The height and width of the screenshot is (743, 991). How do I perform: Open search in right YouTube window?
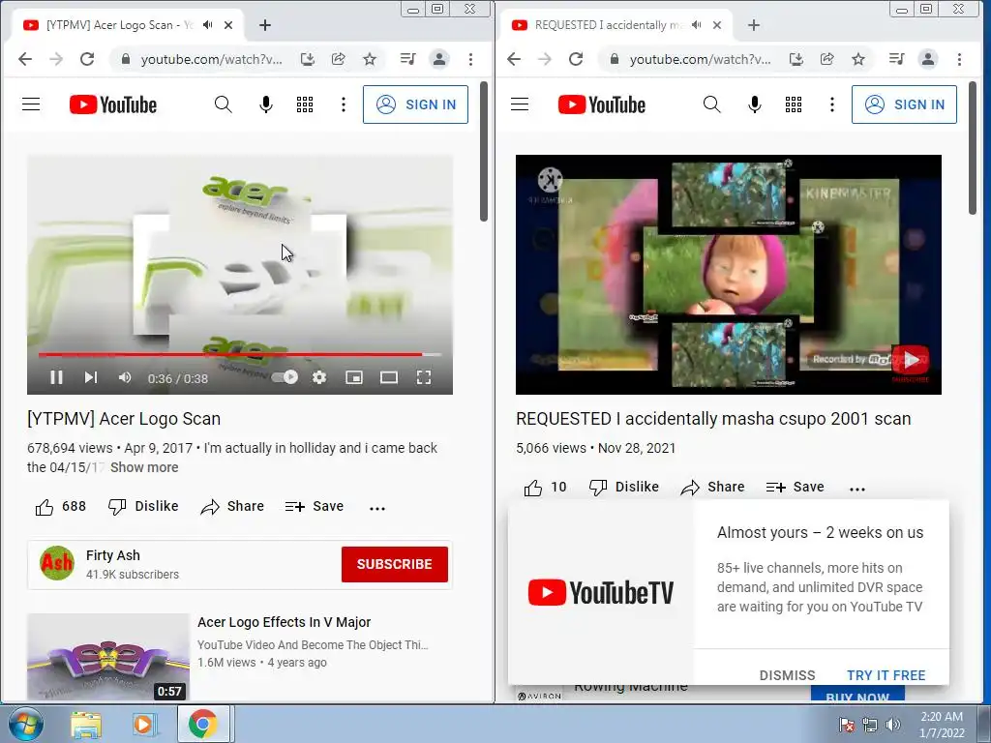(711, 104)
